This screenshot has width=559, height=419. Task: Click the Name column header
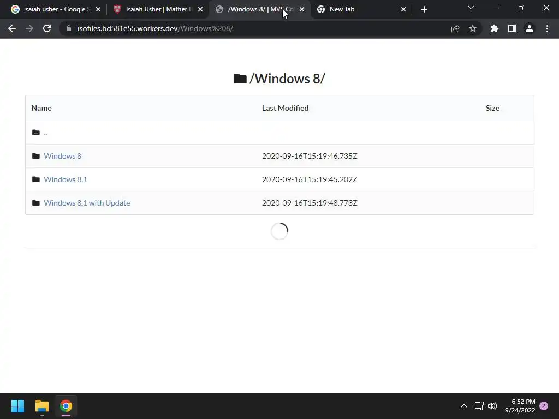click(x=41, y=108)
